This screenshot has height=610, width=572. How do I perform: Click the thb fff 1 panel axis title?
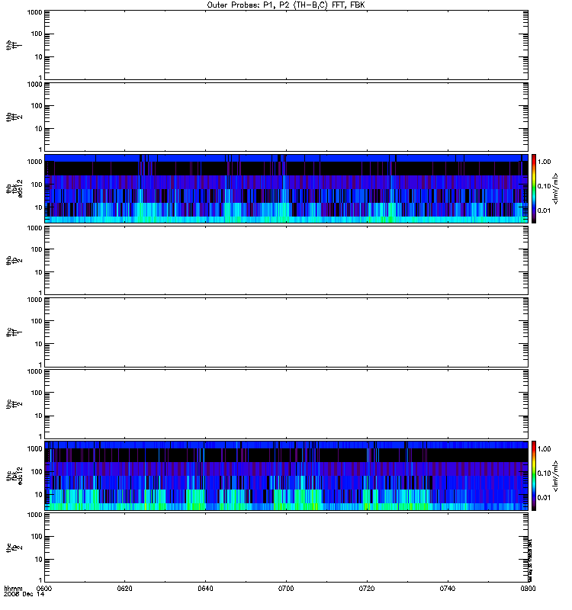(x=14, y=45)
